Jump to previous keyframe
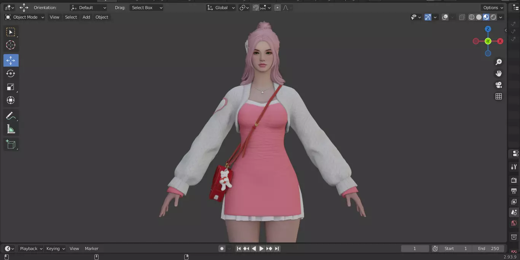The width and height of the screenshot is (520, 260). pos(246,249)
